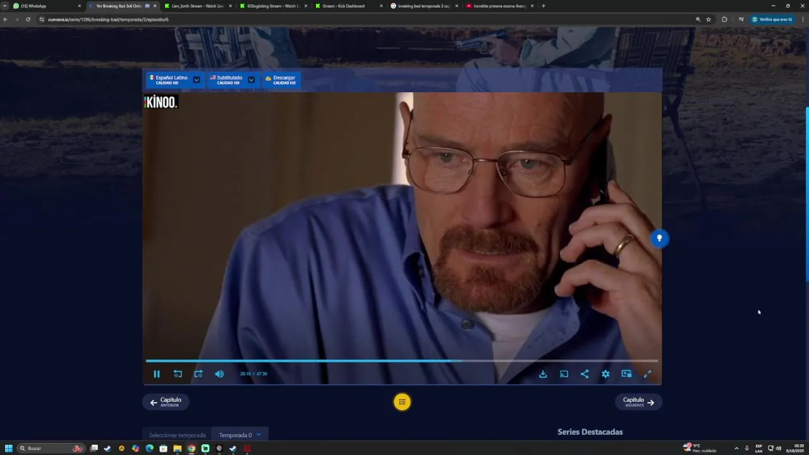The height and width of the screenshot is (455, 809).
Task: Switch to the Lien_Sorth Stream tab
Action: point(197,6)
